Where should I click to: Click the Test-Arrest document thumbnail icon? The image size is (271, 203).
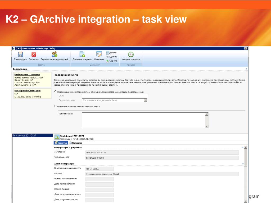click(x=57, y=137)
